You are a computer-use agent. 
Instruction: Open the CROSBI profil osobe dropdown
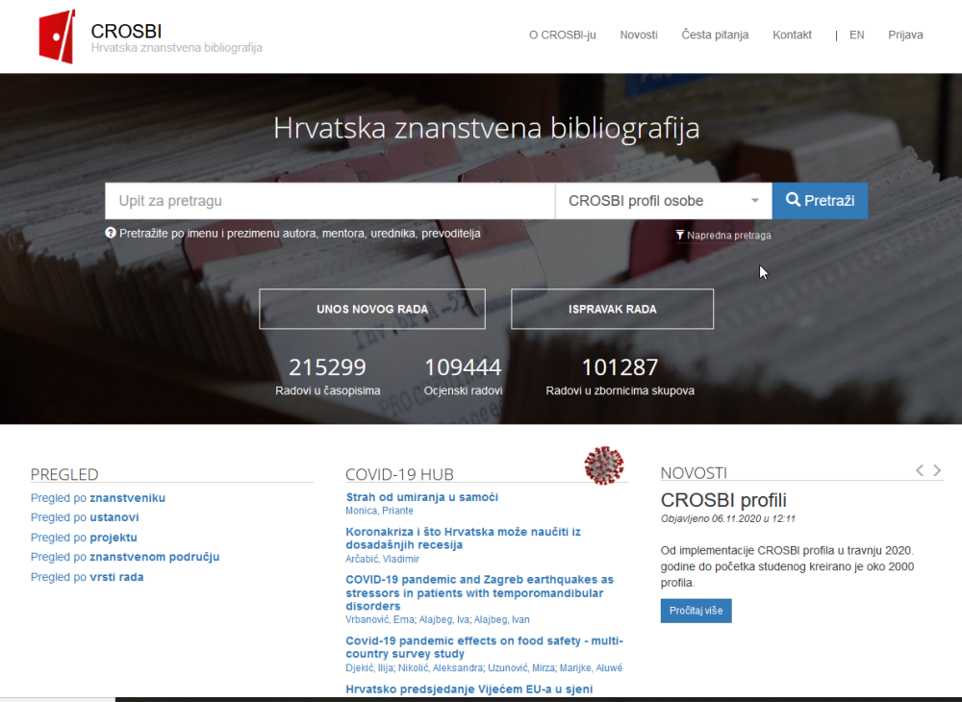(x=663, y=200)
